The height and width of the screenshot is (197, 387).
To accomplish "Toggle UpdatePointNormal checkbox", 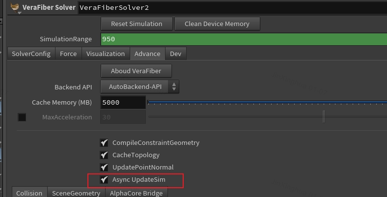I will (104, 168).
